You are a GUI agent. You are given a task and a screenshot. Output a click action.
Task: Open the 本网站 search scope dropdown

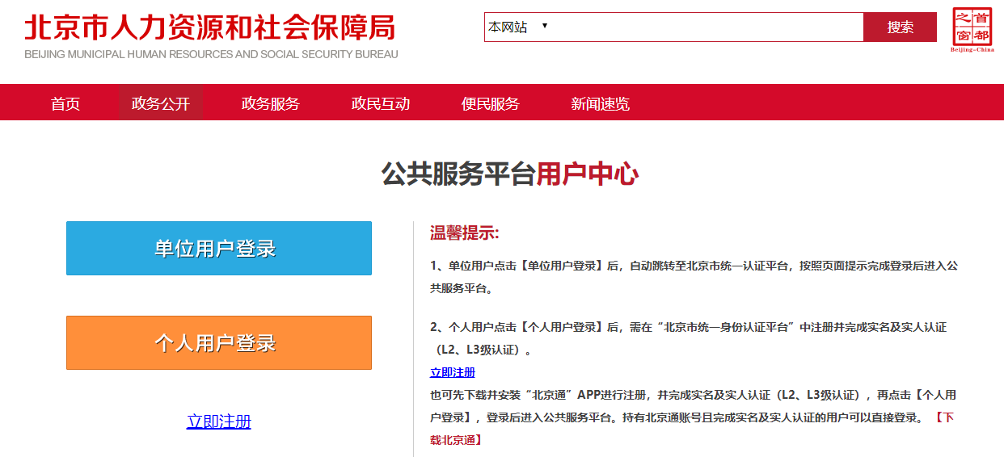pyautogui.click(x=518, y=27)
